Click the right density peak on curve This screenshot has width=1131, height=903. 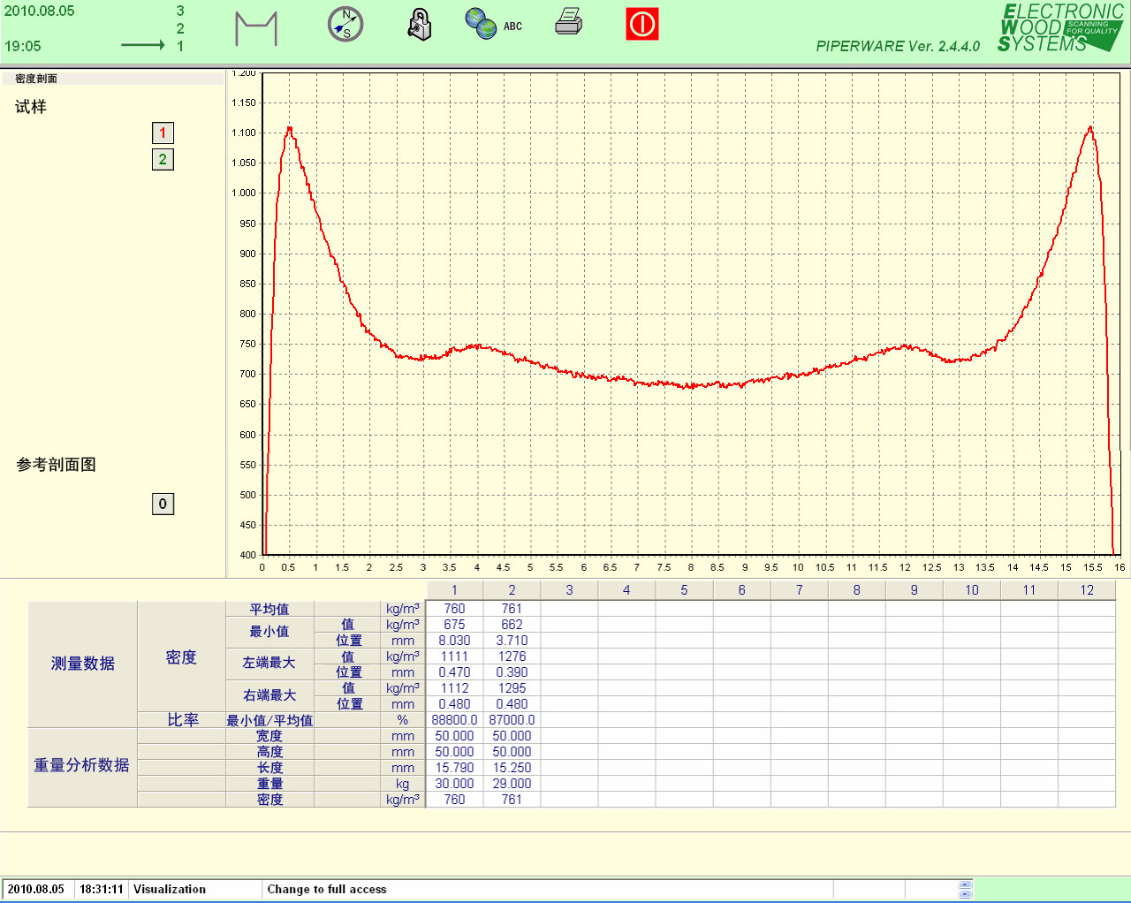1090,128
